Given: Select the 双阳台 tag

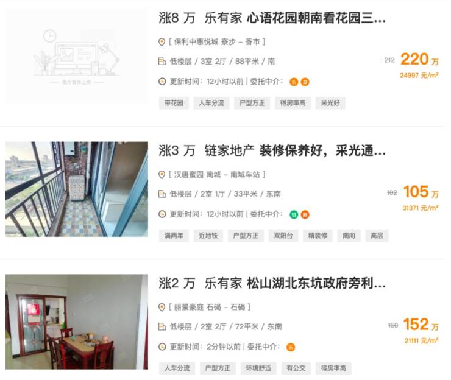Looking at the screenshot, I should point(283,236).
